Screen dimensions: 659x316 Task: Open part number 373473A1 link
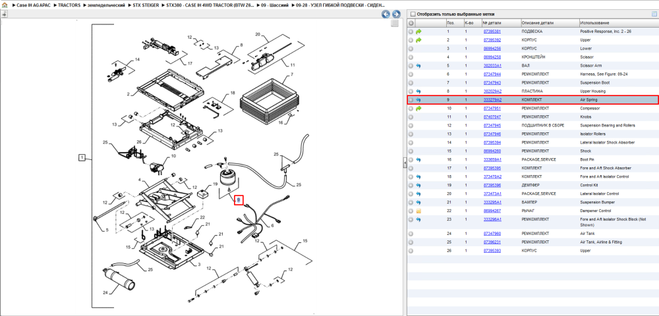point(492,194)
